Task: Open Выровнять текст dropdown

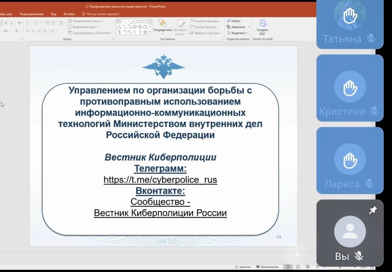Action: pos(83,27)
